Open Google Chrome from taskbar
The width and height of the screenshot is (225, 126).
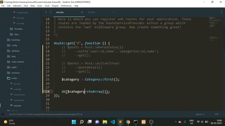click(x=128, y=122)
